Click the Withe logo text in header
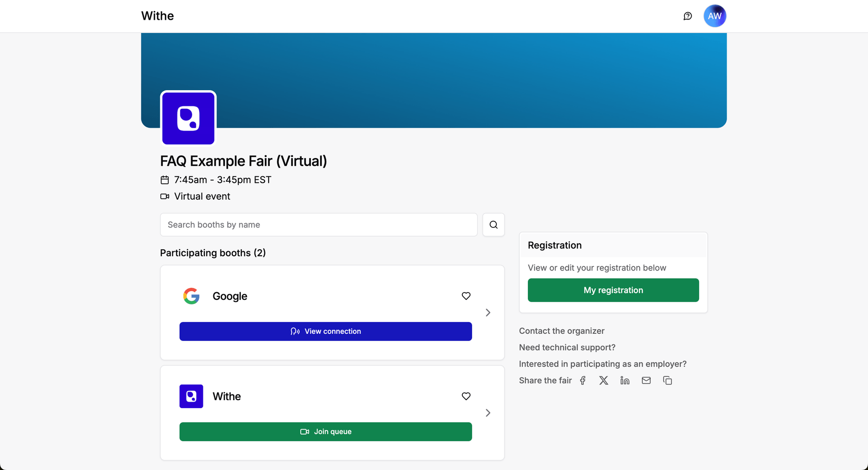 158,16
